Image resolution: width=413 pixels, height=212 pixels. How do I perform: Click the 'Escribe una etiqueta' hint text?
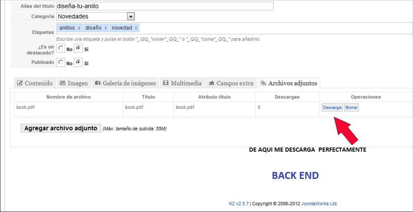tap(158, 39)
